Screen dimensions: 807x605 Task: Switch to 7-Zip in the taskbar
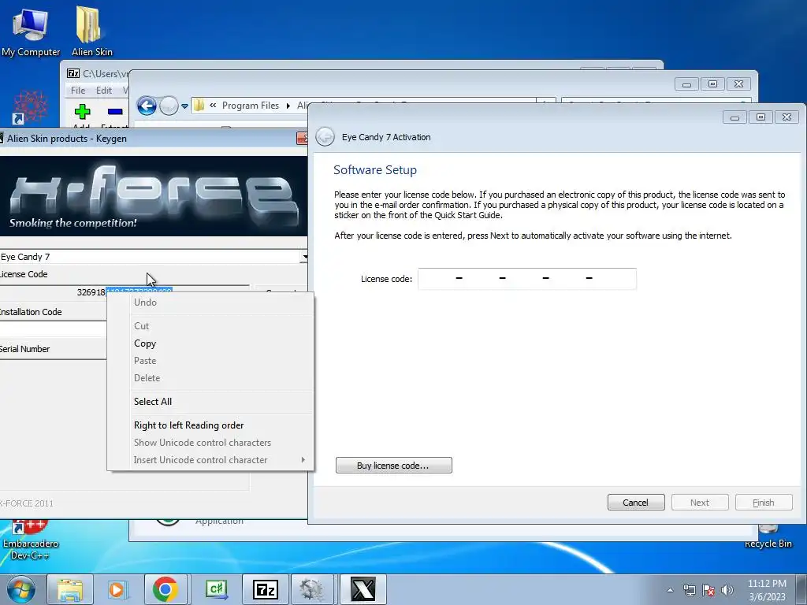[x=265, y=589]
